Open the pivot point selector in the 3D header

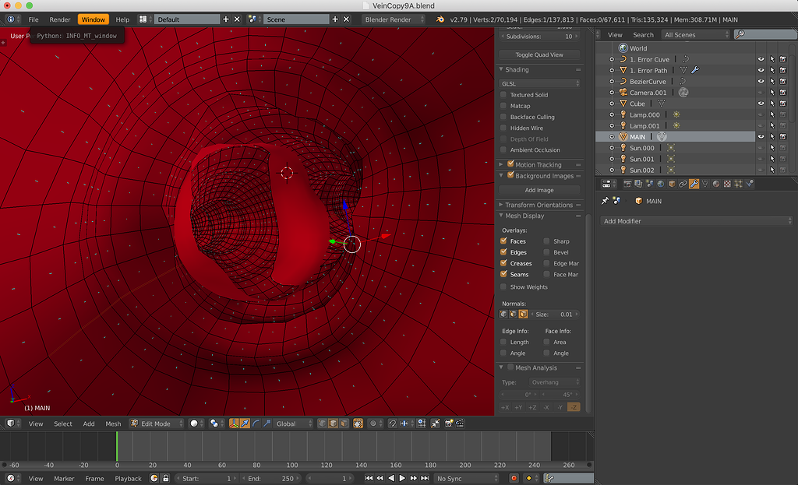click(218, 423)
